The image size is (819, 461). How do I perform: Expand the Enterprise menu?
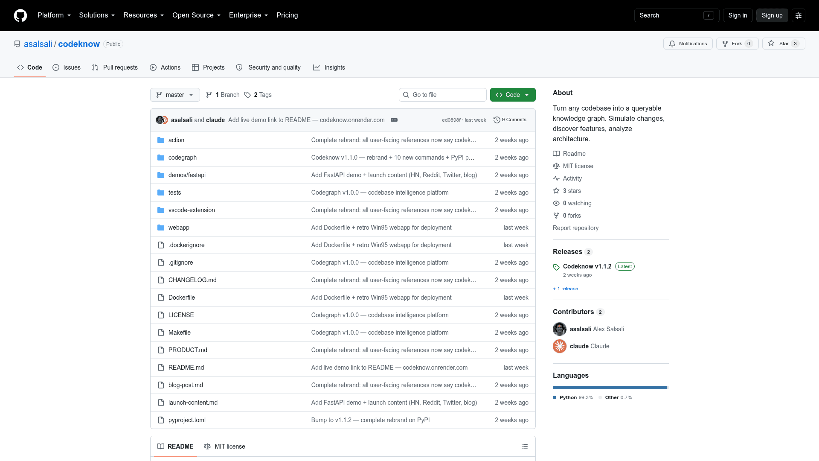point(248,15)
